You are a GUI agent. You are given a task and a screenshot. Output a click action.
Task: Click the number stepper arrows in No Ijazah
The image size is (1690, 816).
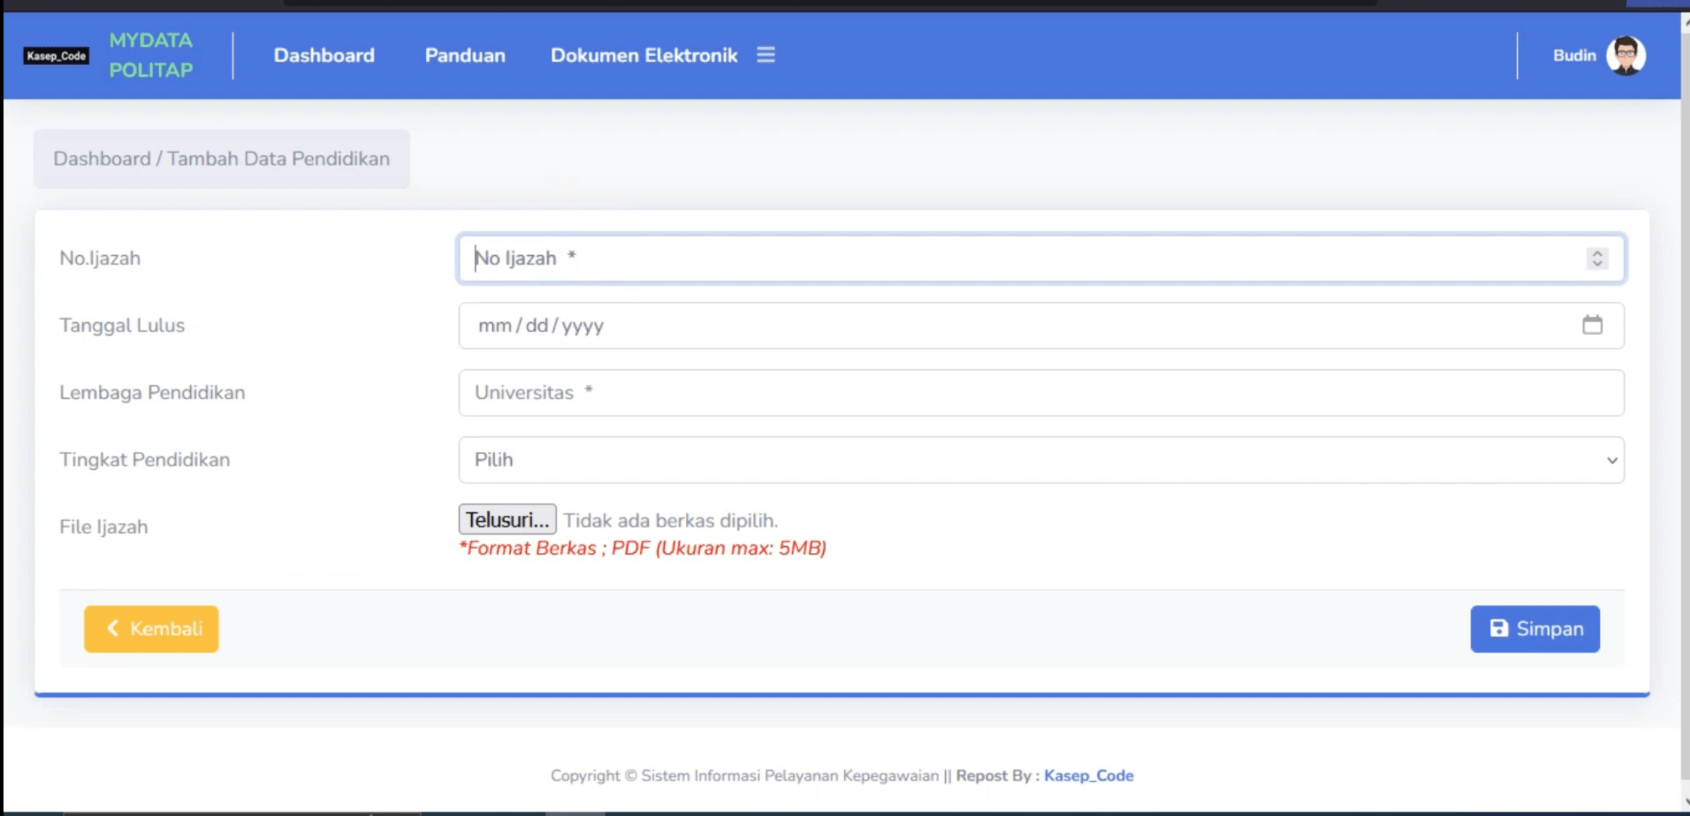click(x=1597, y=258)
